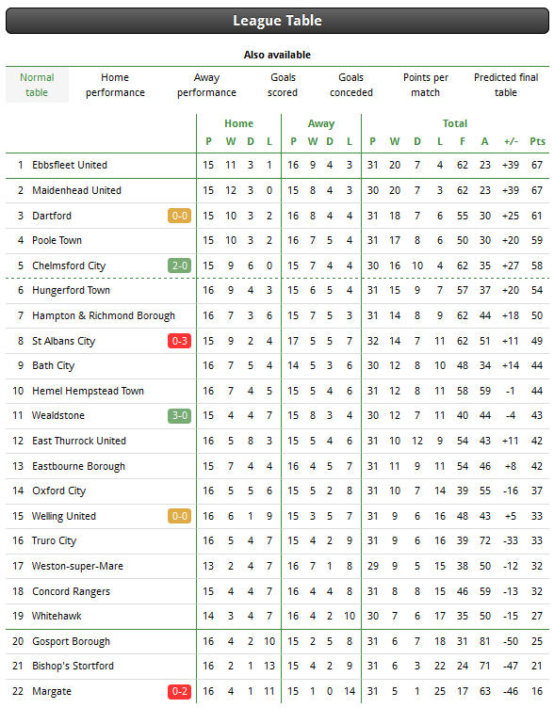Open the Home performance table tab

pyautogui.click(x=115, y=85)
